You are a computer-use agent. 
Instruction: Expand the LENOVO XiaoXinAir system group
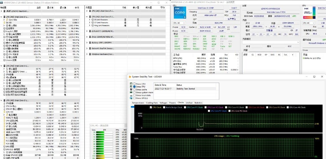point(1,11)
